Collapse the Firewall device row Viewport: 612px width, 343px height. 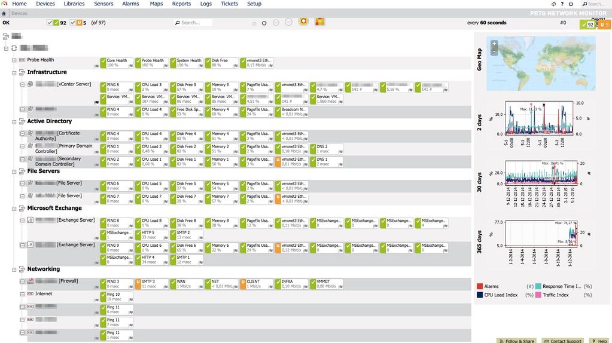point(22,281)
